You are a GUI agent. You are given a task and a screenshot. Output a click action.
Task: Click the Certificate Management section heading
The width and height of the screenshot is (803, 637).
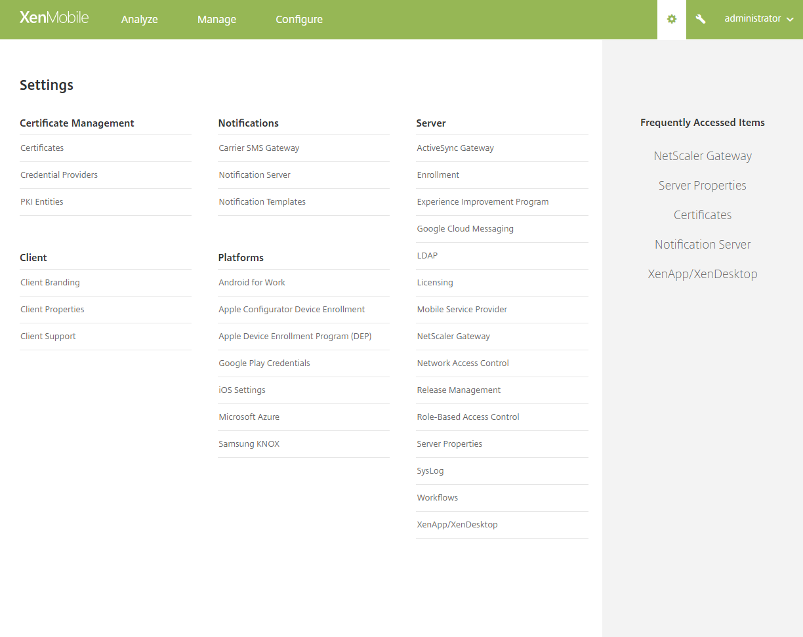click(77, 123)
